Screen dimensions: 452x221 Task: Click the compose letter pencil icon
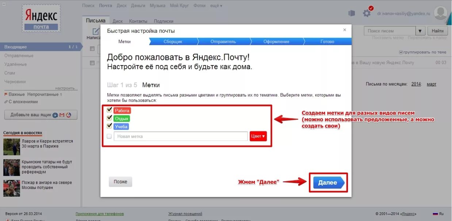pos(96,31)
